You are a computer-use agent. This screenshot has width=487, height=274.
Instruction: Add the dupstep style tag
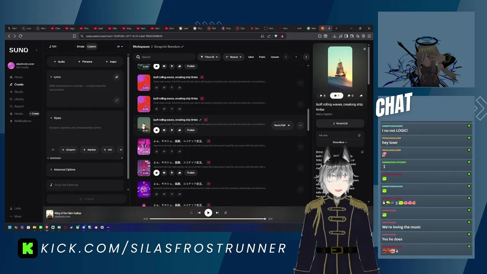(x=89, y=150)
